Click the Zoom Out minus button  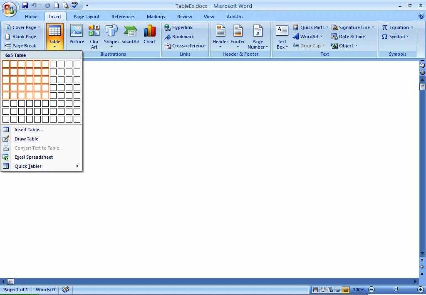pos(372,290)
